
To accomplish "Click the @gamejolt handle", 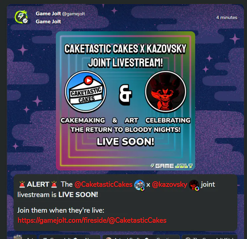I will (x=73, y=14).
